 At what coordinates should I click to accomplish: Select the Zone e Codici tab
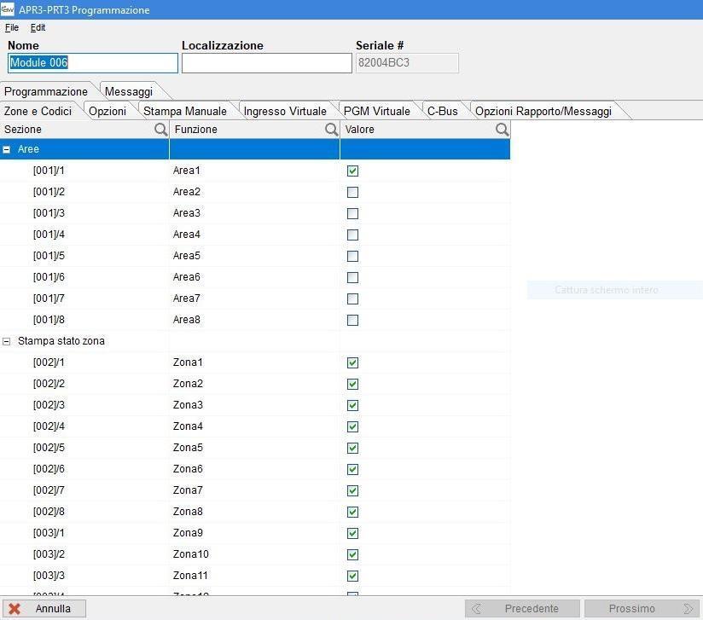38,111
